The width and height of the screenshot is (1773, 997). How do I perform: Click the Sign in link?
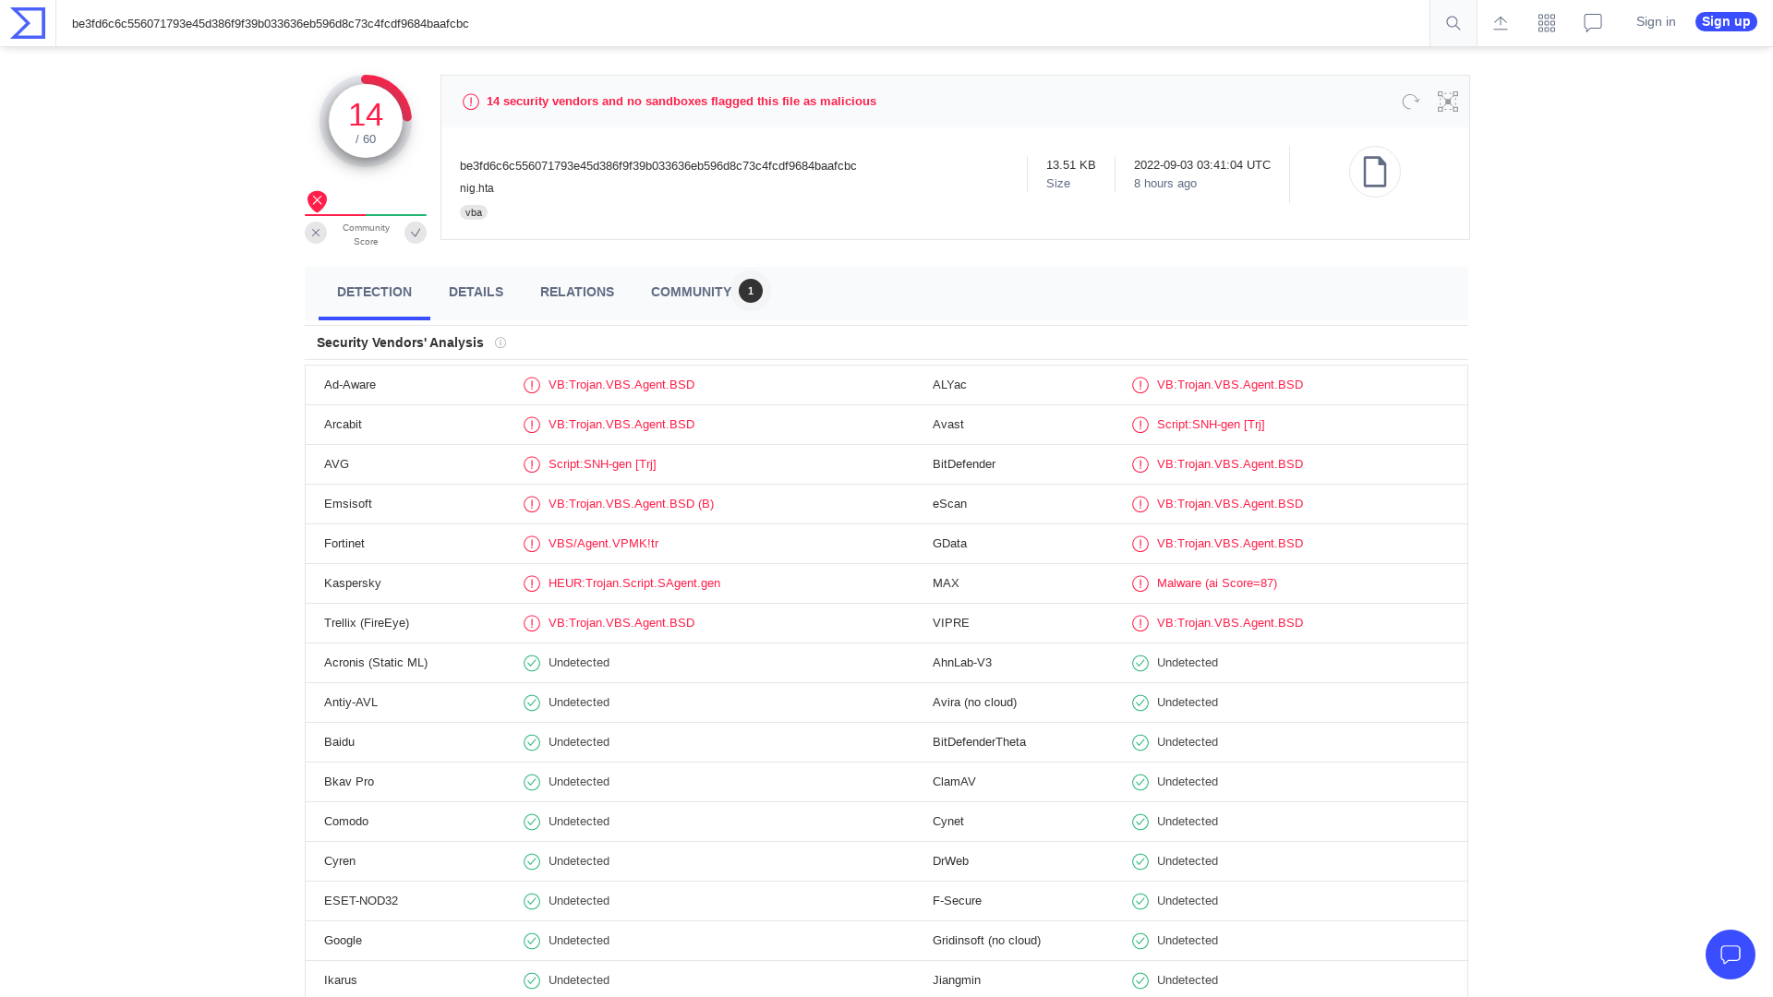point(1655,21)
